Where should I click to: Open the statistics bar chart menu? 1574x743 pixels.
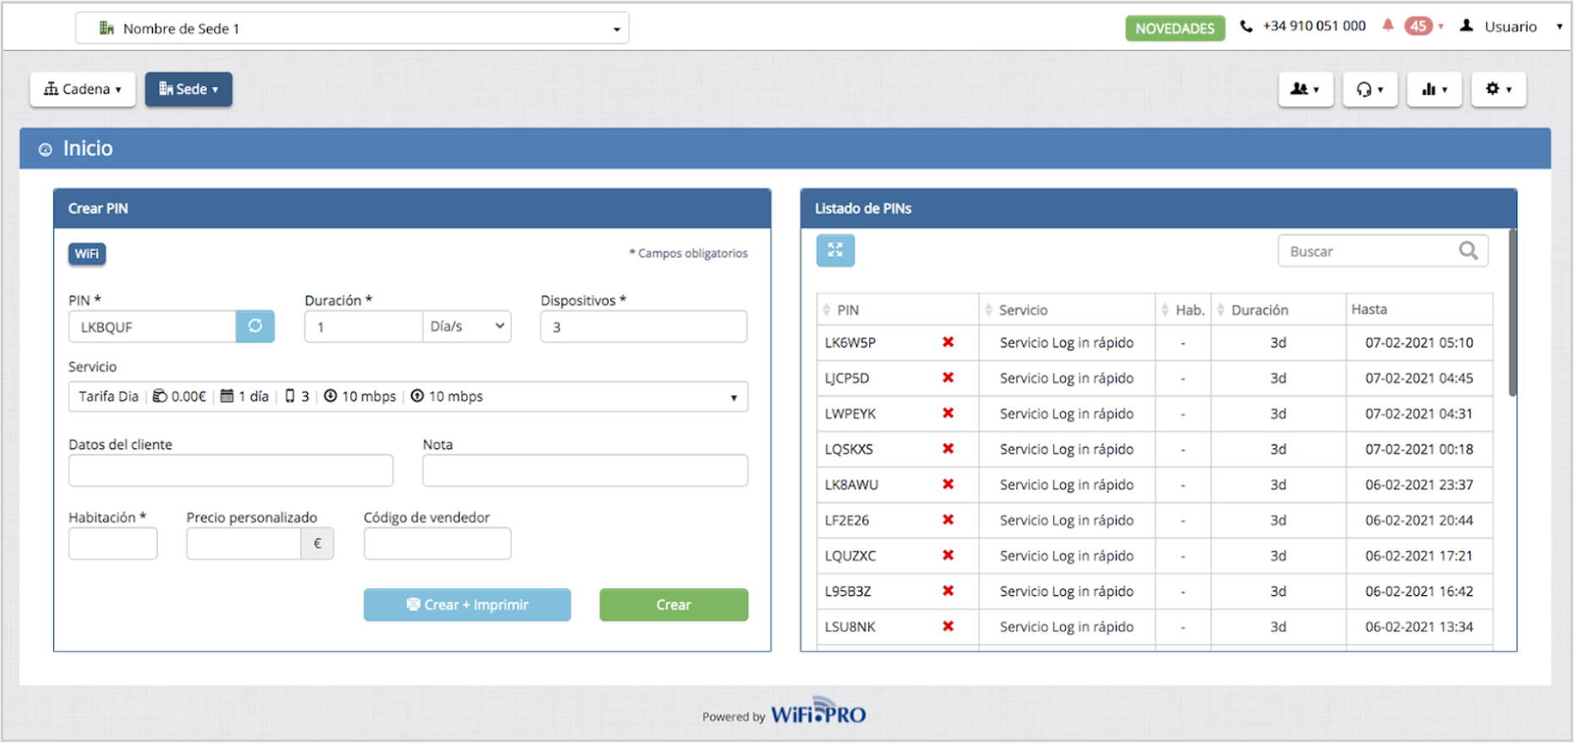(x=1434, y=90)
